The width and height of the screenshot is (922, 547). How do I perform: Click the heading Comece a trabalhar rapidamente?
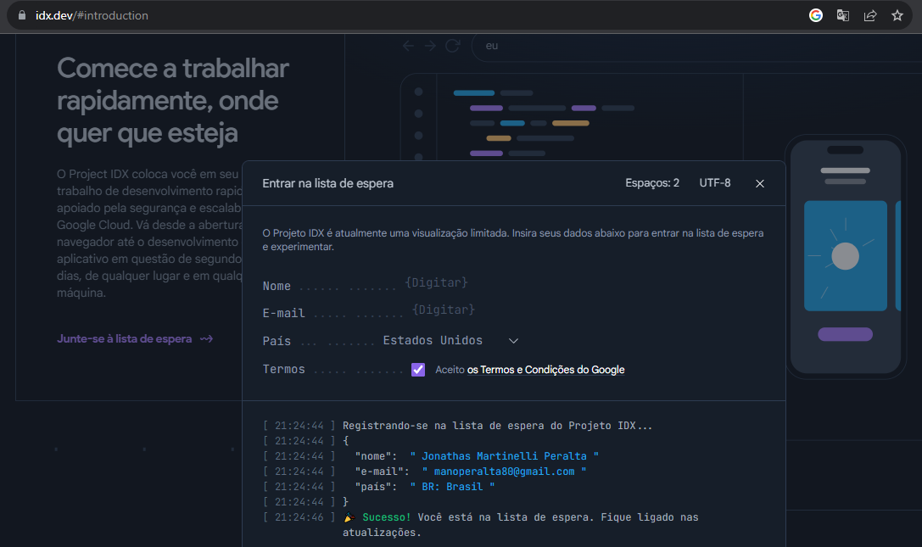coord(173,101)
